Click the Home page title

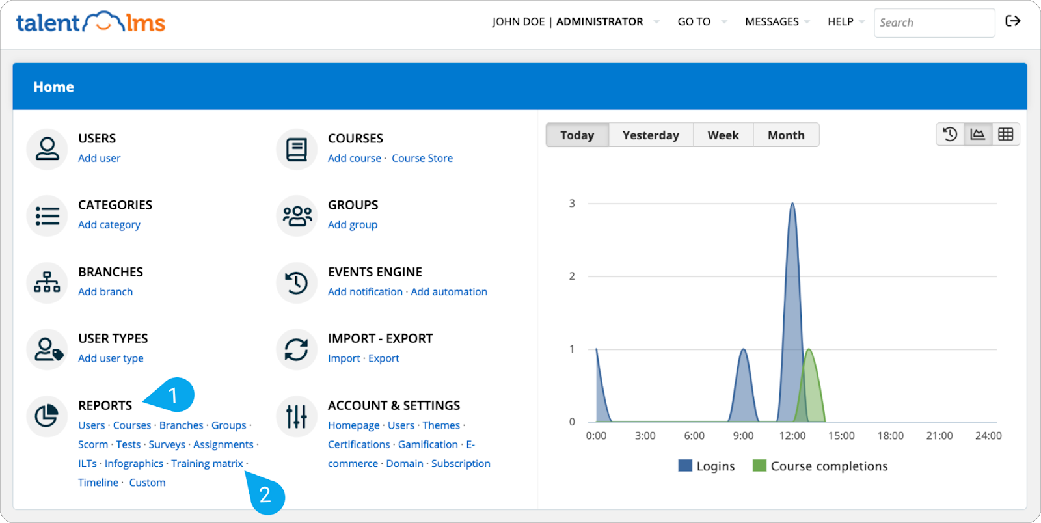point(53,87)
